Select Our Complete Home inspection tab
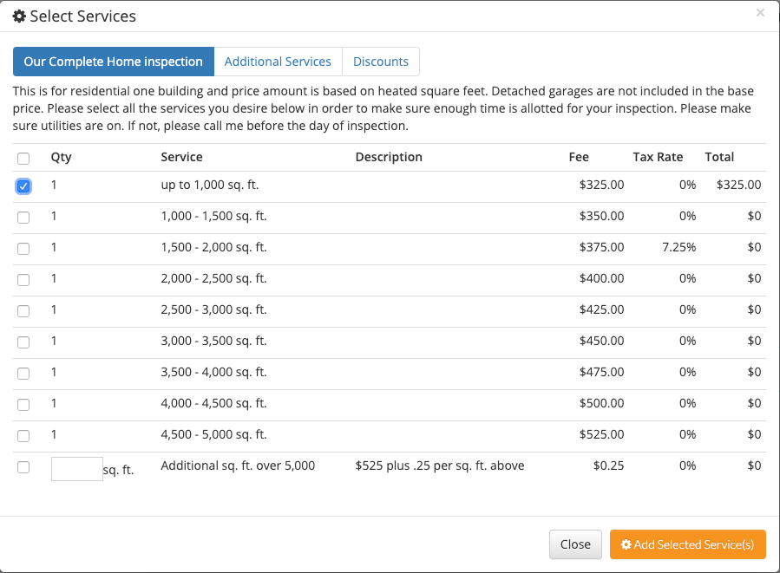Image resolution: width=780 pixels, height=573 pixels. coord(113,62)
